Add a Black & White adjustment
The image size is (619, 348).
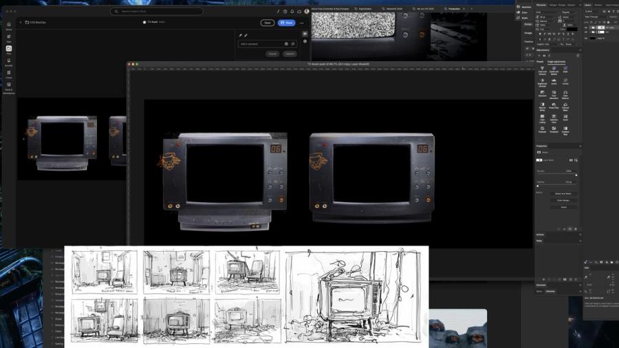point(543,107)
